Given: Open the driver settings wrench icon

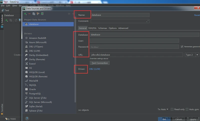Looking at the screenshot, I should coord(38,14).
